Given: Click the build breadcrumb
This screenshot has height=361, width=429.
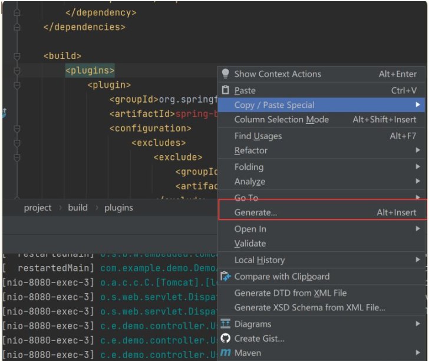Looking at the screenshot, I should click(78, 208).
